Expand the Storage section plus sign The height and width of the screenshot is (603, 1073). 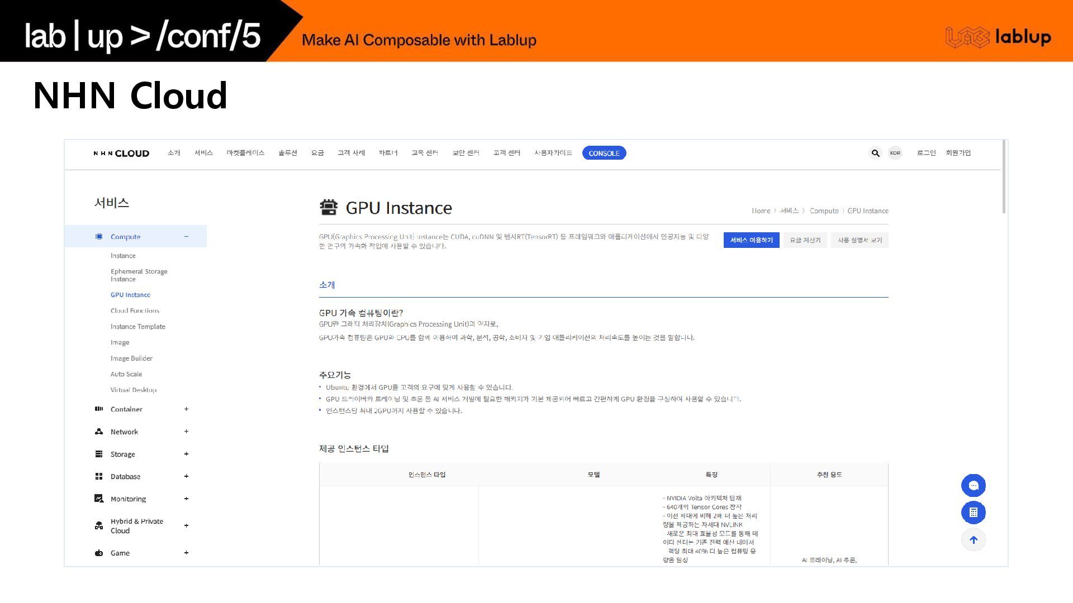(186, 454)
